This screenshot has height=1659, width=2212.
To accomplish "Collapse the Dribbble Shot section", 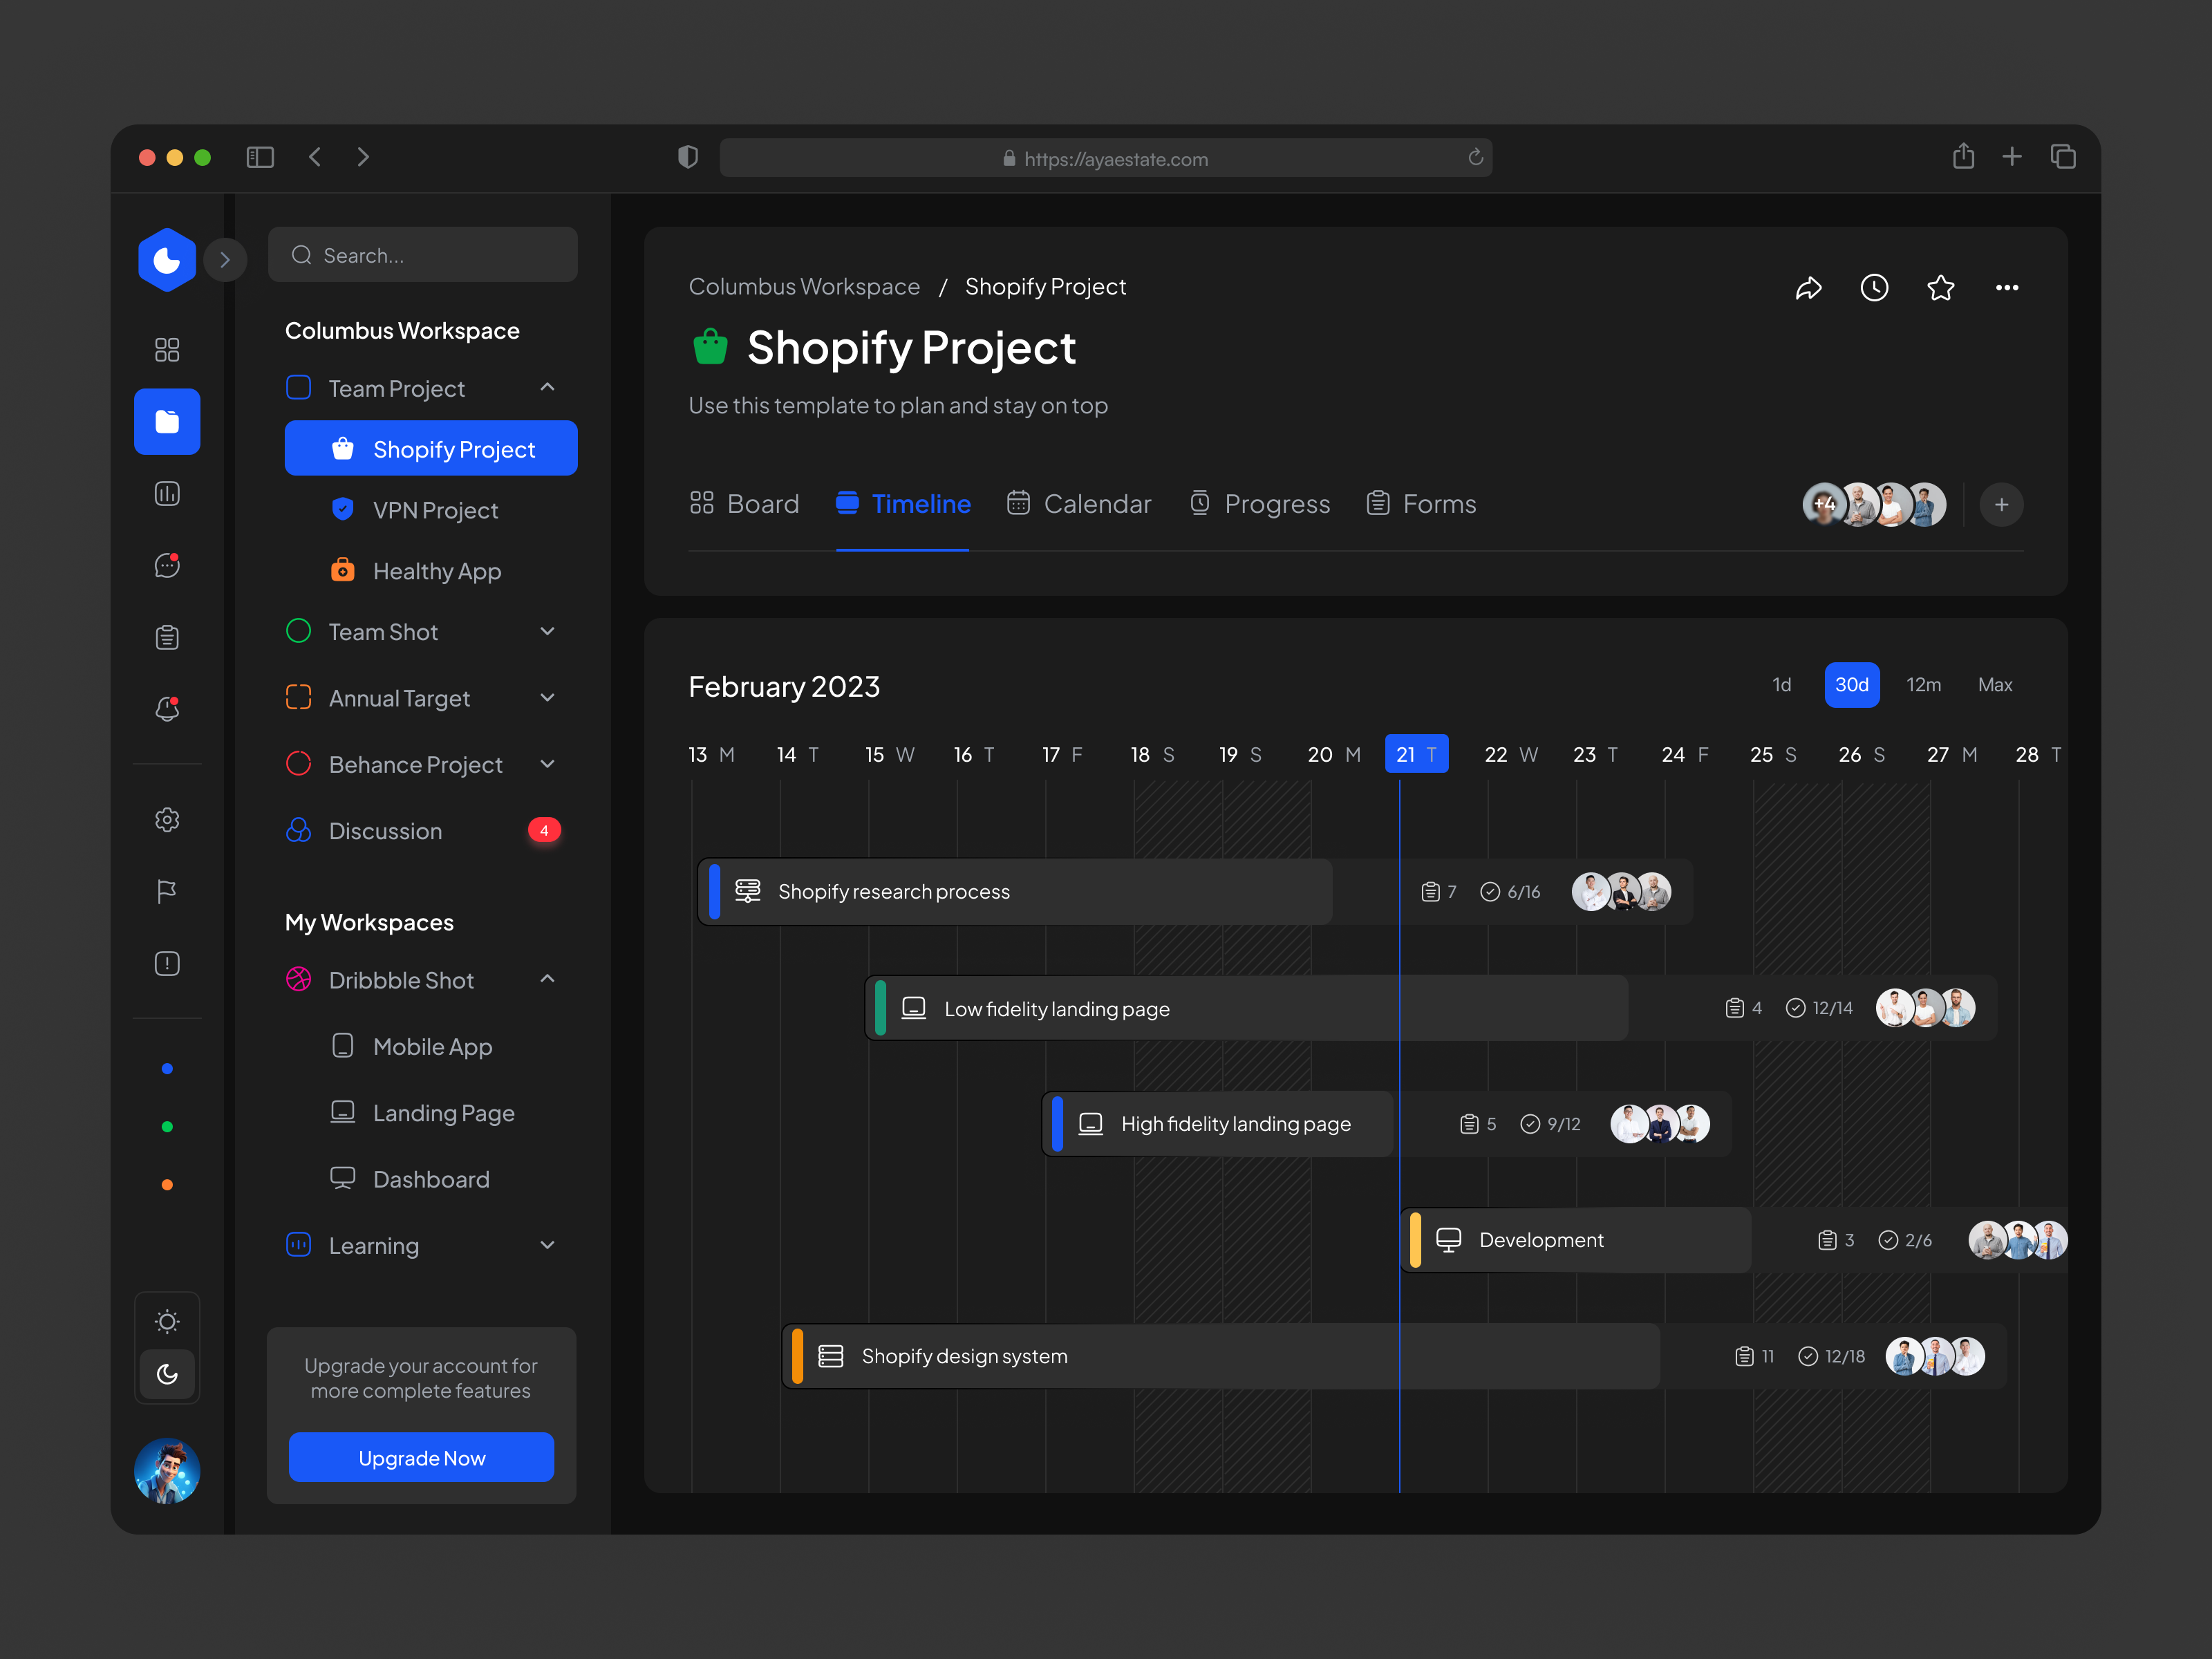I will pos(547,980).
